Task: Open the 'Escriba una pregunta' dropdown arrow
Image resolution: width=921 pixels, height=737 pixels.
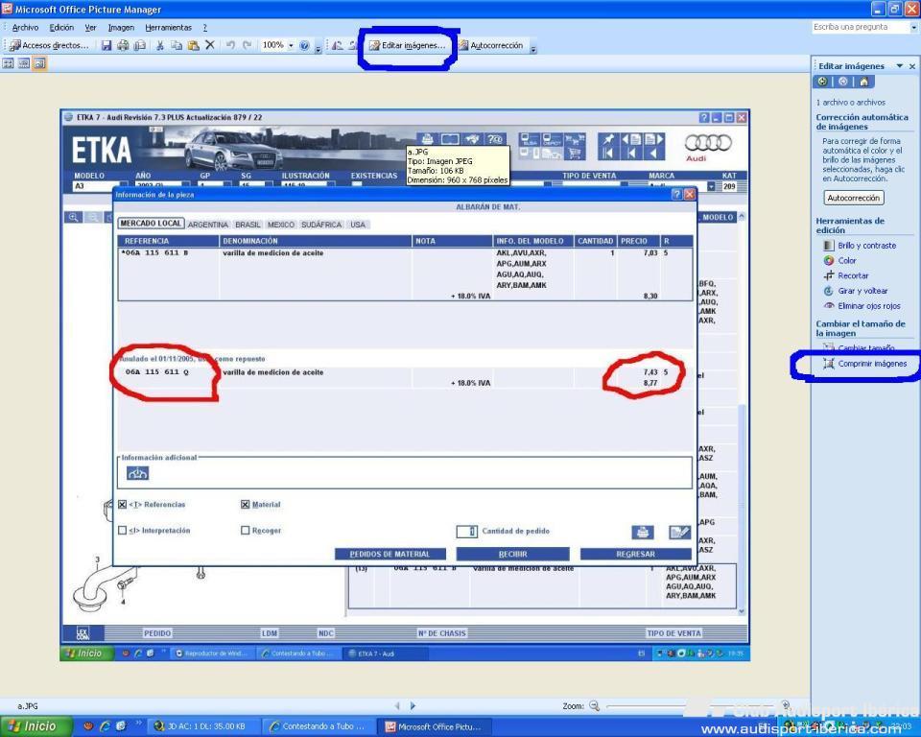Action: click(913, 27)
